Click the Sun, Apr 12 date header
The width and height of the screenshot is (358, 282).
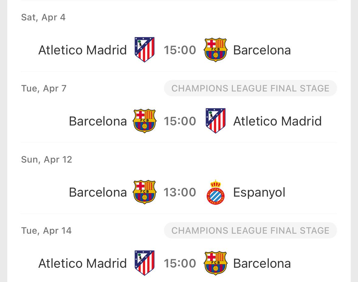click(46, 160)
